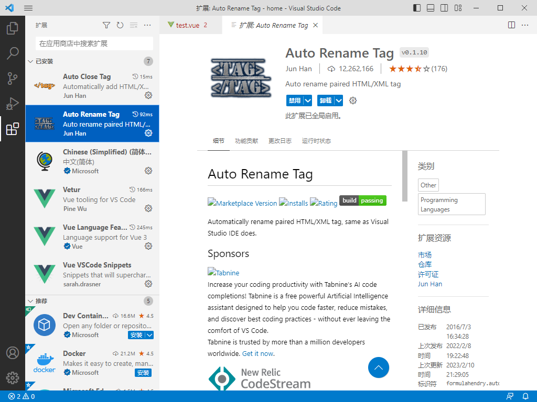This screenshot has height=402, width=537.
Task: Refresh the extensions list
Action: (120, 25)
